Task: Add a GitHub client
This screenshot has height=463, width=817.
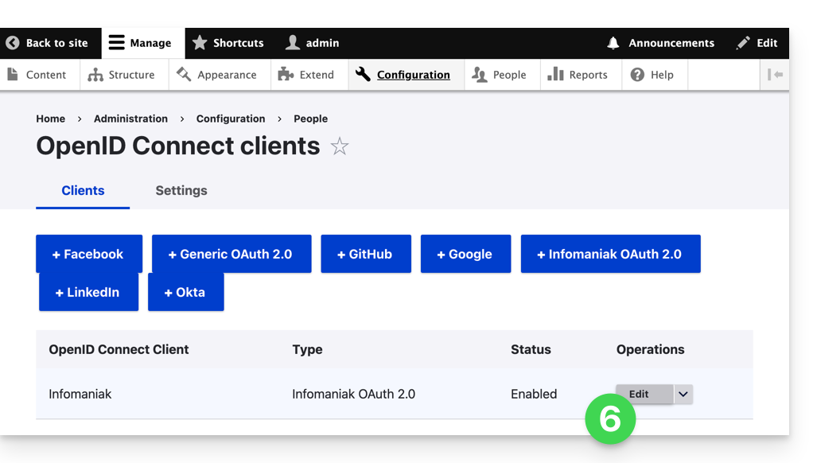Action: point(366,254)
